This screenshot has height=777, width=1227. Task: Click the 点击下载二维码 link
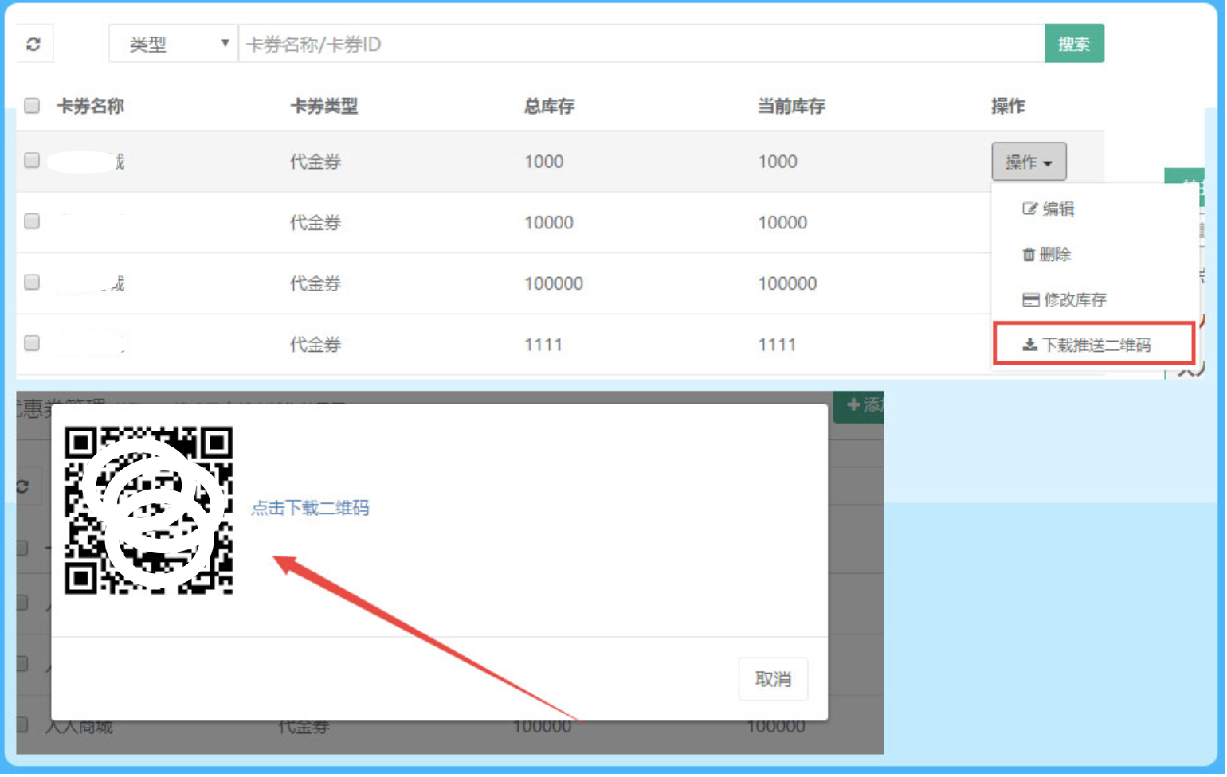(x=311, y=509)
